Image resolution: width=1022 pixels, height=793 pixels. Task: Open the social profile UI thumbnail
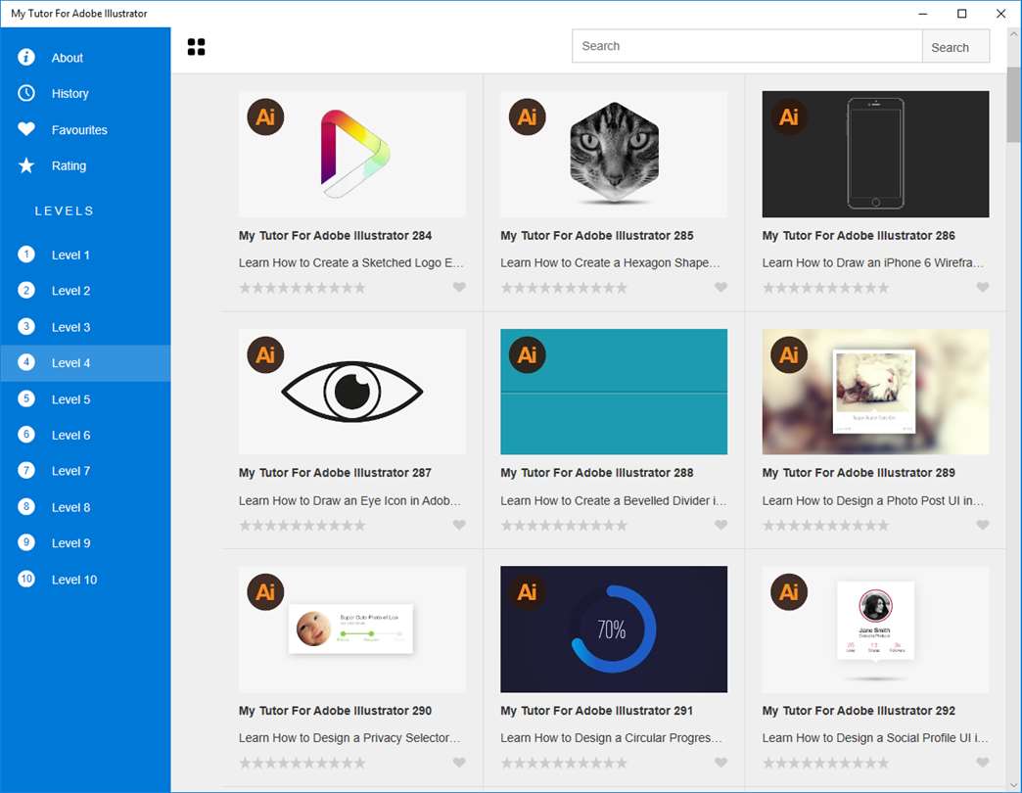[x=875, y=629]
